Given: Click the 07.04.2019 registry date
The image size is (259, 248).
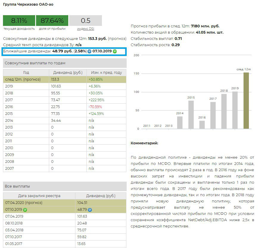Looking at the screenshot, I should (14, 216).
